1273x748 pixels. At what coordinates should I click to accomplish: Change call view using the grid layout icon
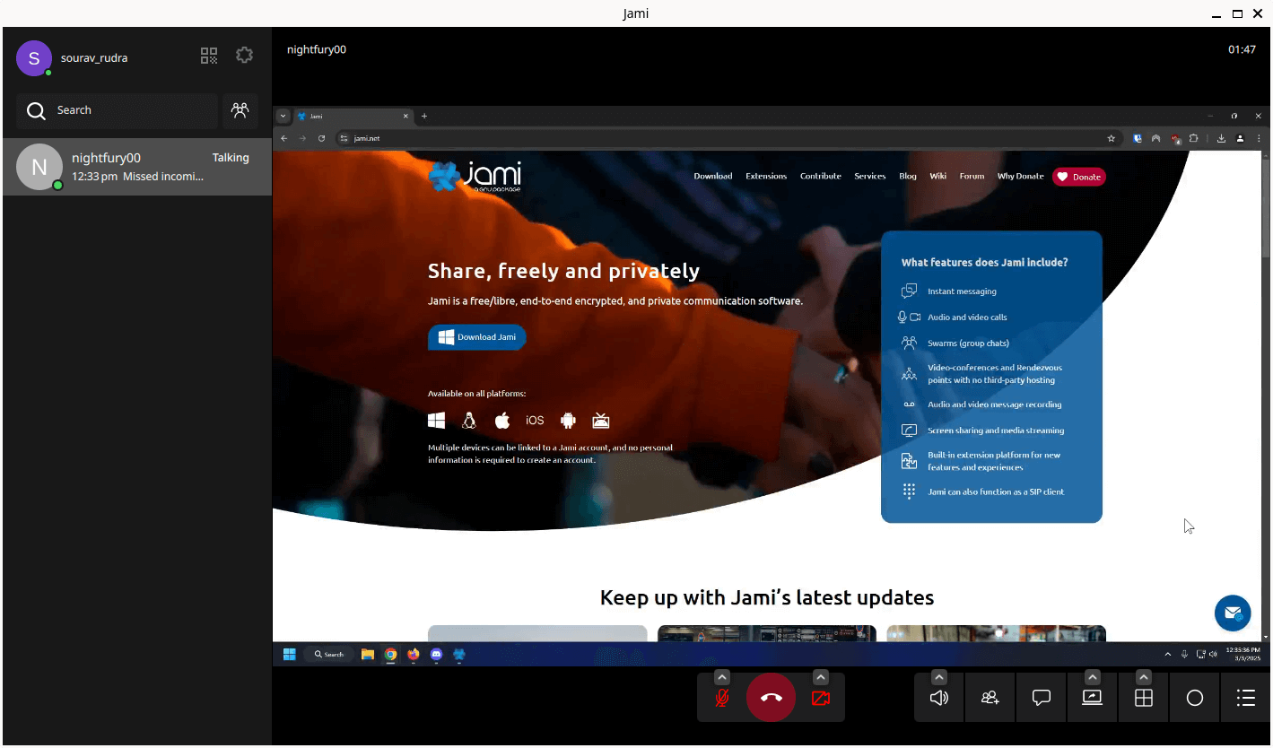click(x=1143, y=697)
